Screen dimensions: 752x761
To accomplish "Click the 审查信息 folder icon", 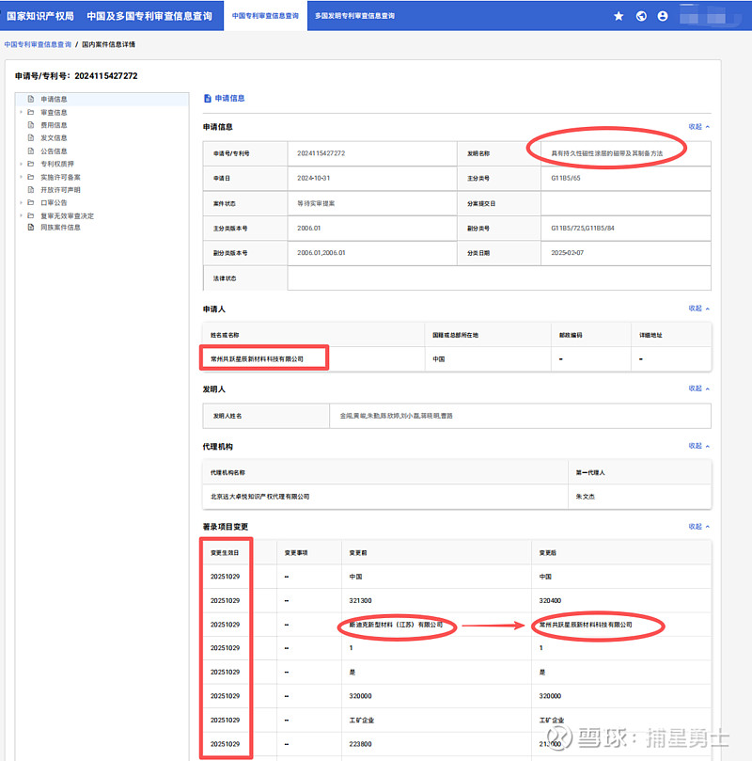I will [x=31, y=112].
